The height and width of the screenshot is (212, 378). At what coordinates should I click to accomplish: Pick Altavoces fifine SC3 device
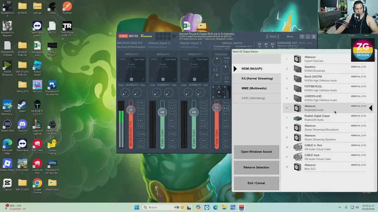pos(324,167)
